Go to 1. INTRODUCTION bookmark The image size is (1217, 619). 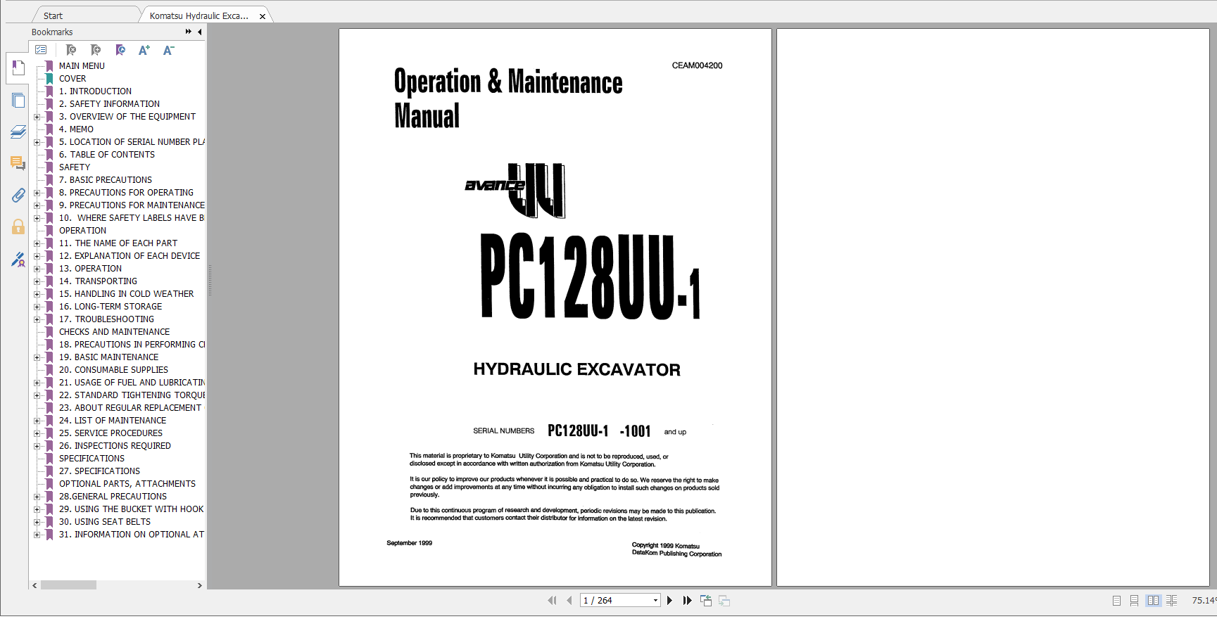pos(95,91)
